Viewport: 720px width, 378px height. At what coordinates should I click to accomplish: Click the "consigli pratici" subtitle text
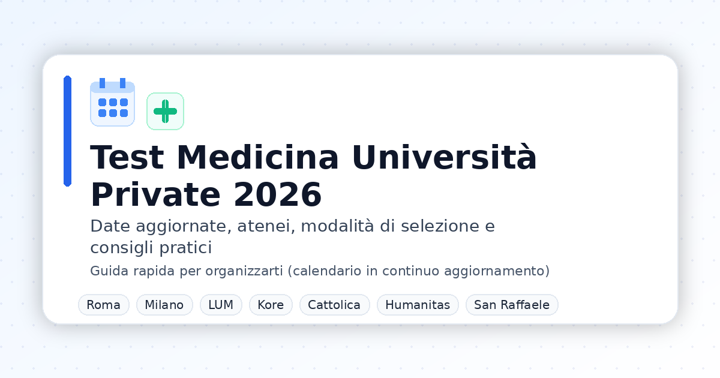(151, 247)
